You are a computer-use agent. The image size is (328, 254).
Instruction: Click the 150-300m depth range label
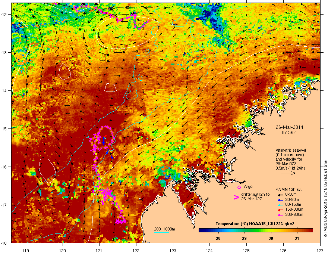tap(294, 209)
